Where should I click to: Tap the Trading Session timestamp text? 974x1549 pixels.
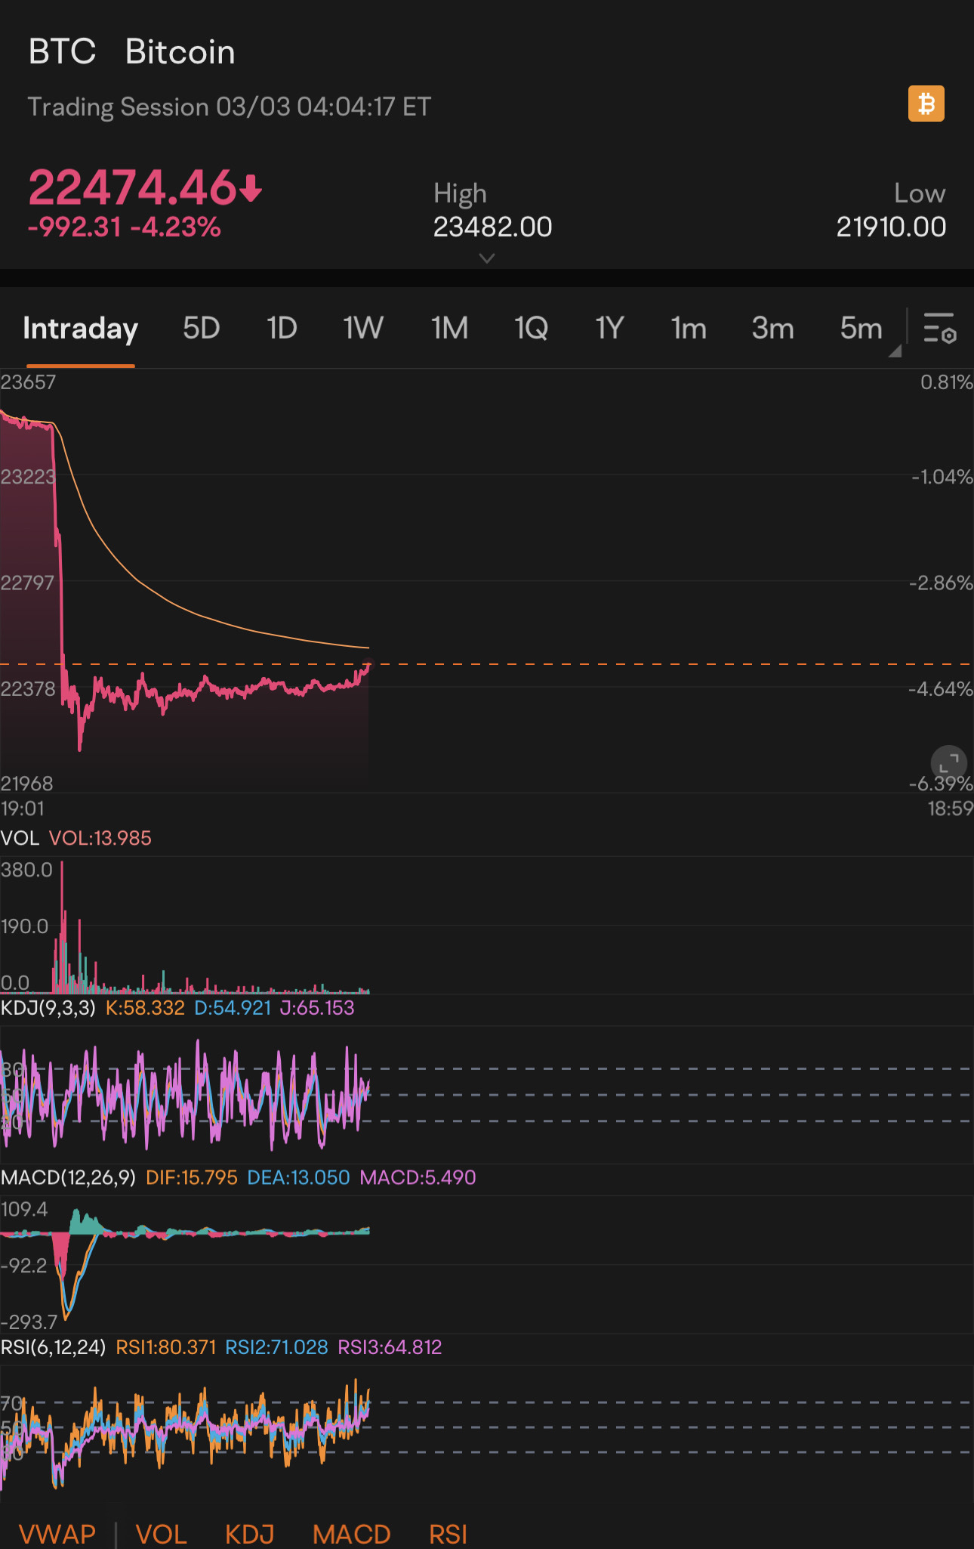(x=230, y=107)
